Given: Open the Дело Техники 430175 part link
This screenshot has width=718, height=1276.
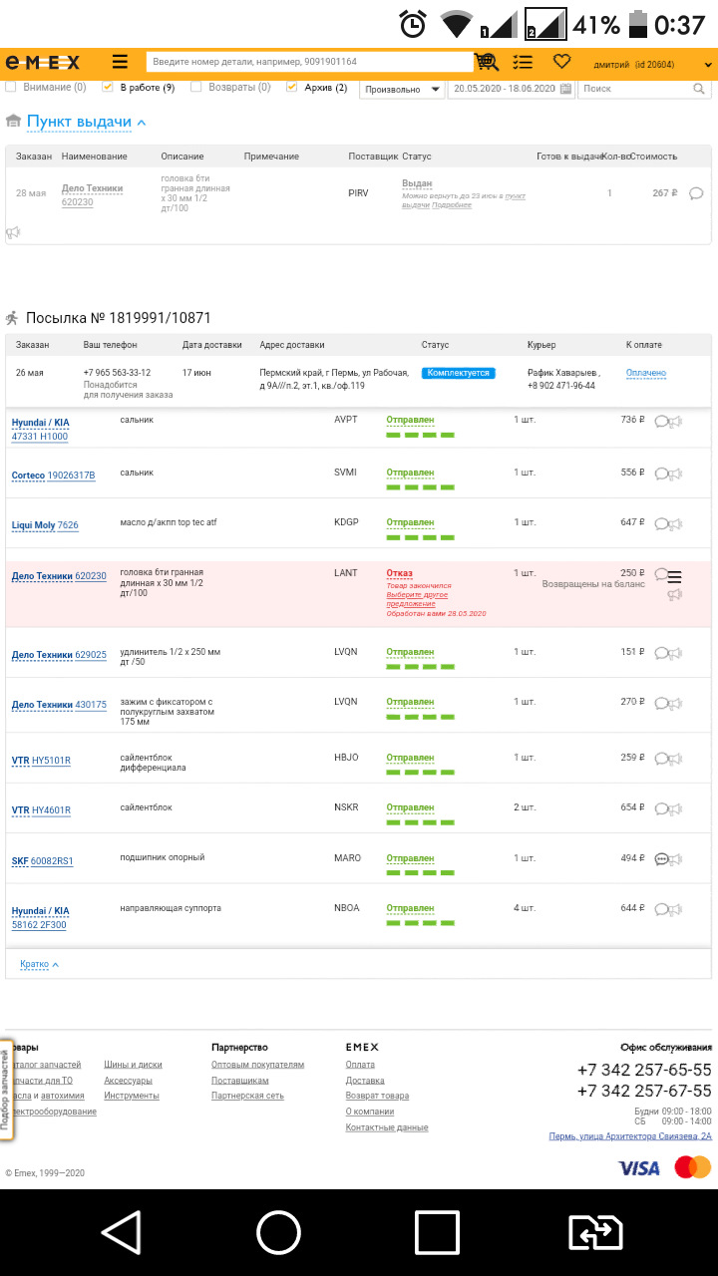Looking at the screenshot, I should 59,705.
